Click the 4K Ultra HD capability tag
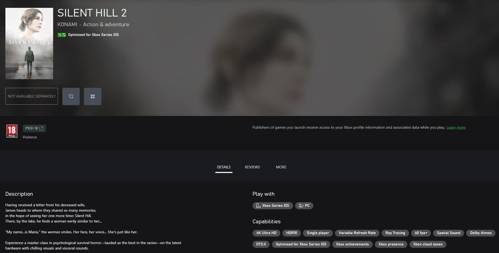Viewport: 499px width, 253px height. point(266,233)
